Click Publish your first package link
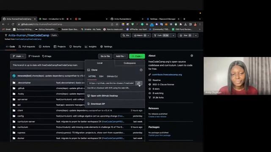The height and width of the screenshot is (152, 271). pos(160,136)
